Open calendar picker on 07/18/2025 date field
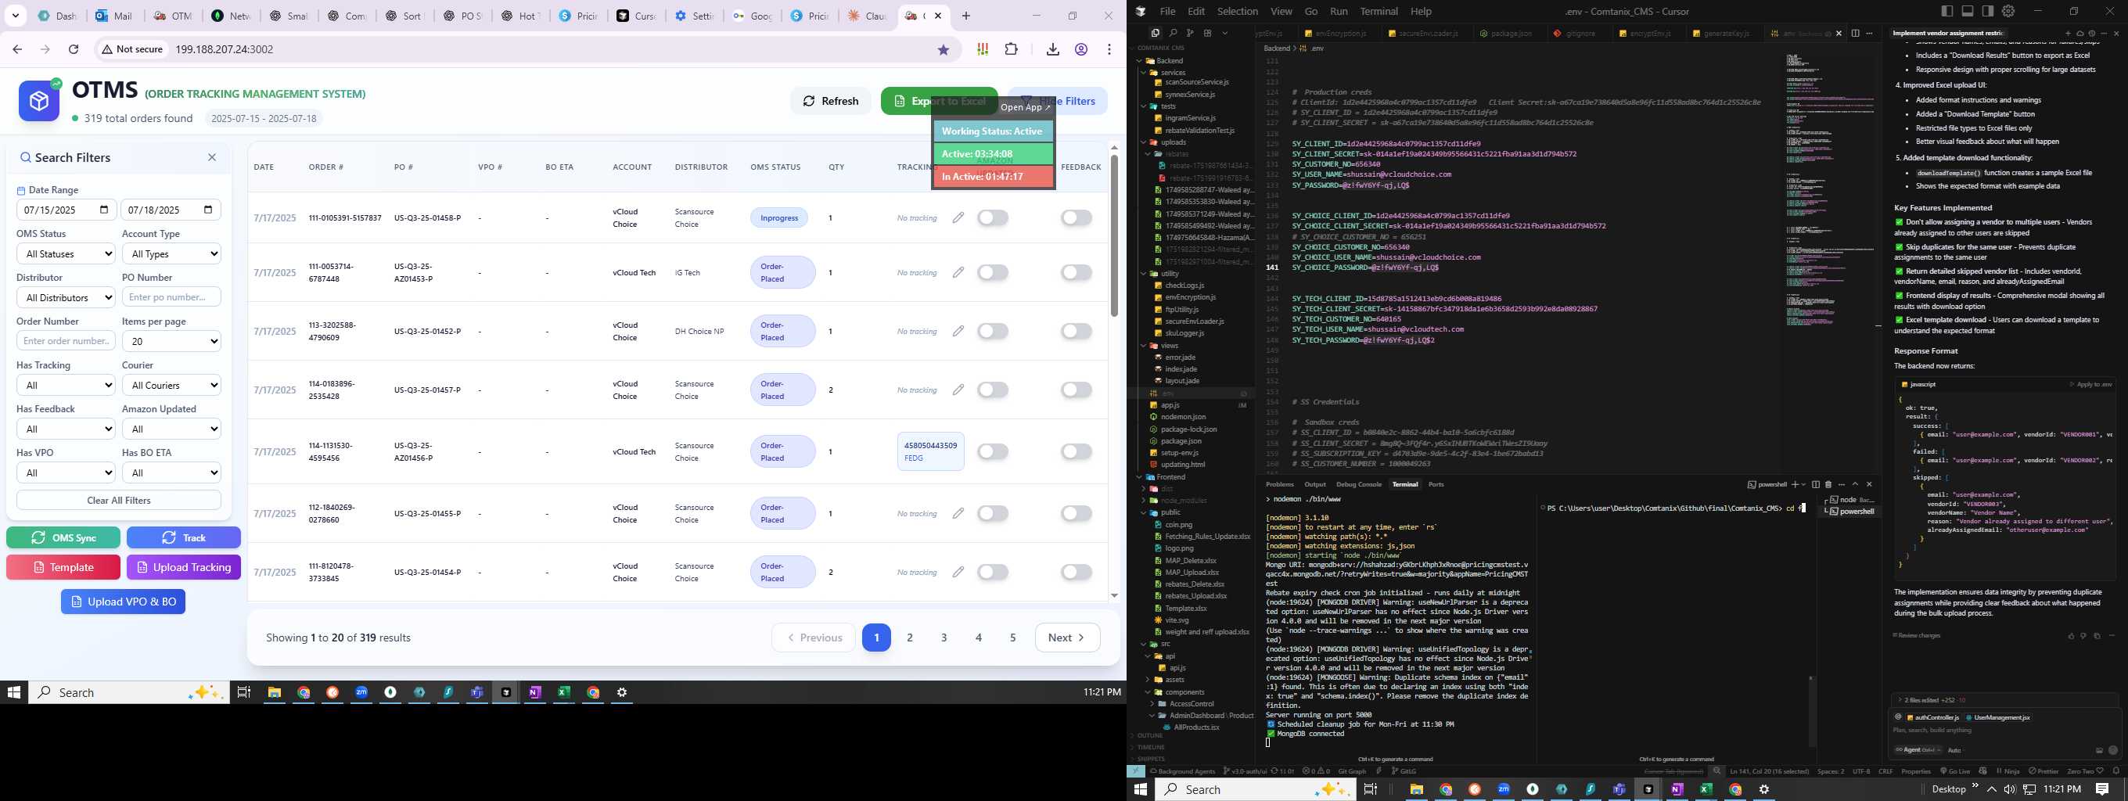 208,210
